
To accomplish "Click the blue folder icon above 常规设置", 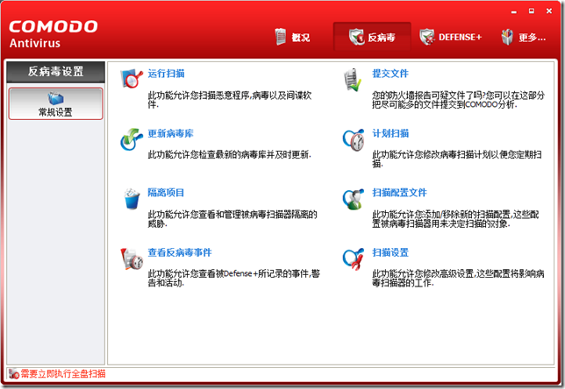I will click(x=55, y=98).
